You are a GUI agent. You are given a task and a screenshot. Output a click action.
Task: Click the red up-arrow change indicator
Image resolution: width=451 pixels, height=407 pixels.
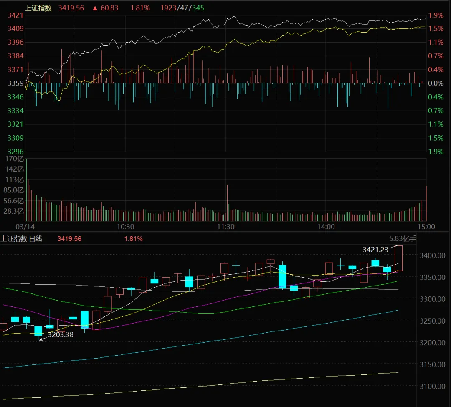[x=95, y=8]
